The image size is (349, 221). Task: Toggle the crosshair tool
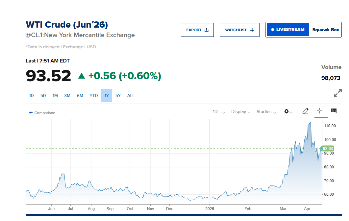[319, 111]
